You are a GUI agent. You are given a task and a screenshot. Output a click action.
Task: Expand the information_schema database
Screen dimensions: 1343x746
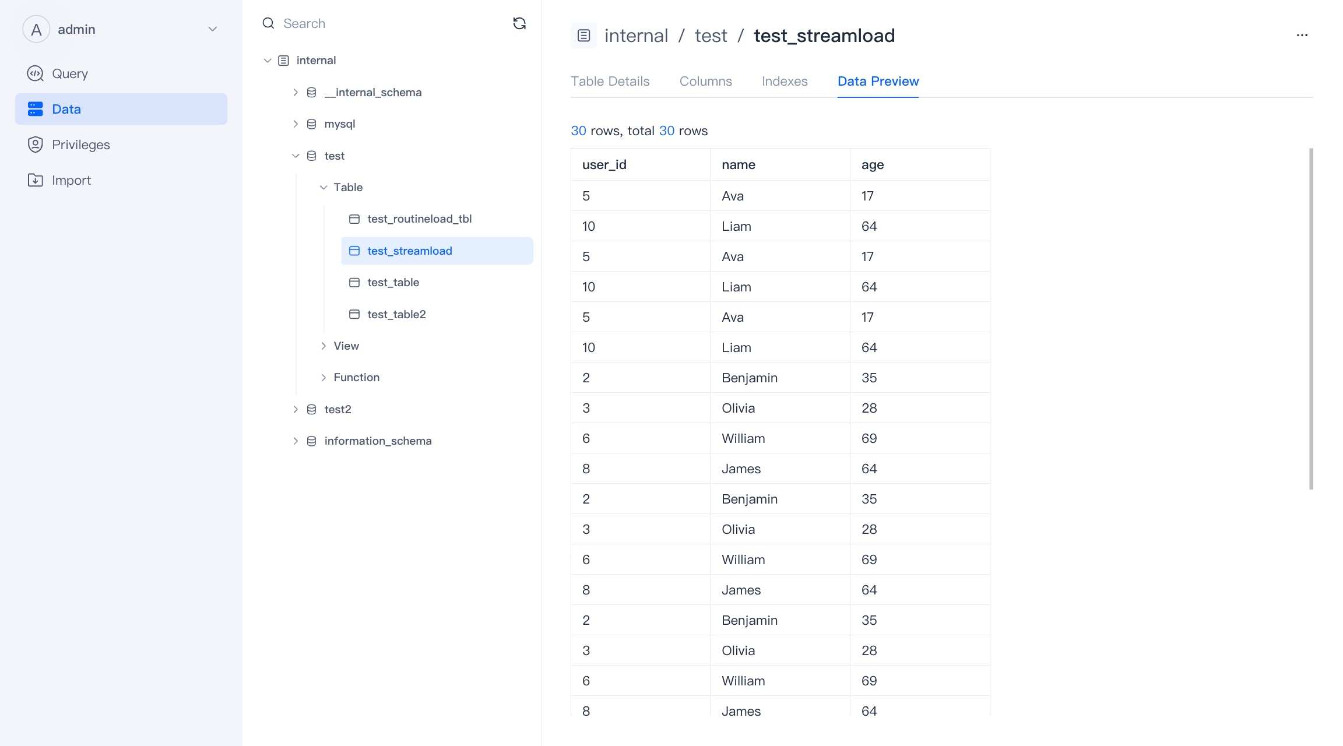click(x=296, y=441)
